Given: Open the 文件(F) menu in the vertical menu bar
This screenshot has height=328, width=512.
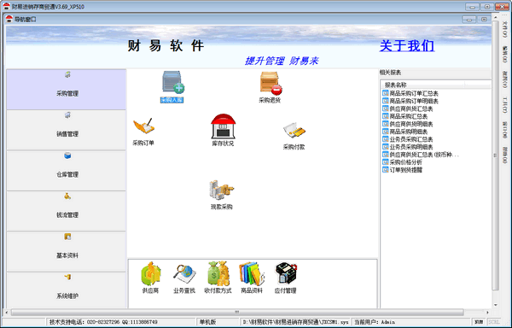Looking at the screenshot, I should click(504, 29).
